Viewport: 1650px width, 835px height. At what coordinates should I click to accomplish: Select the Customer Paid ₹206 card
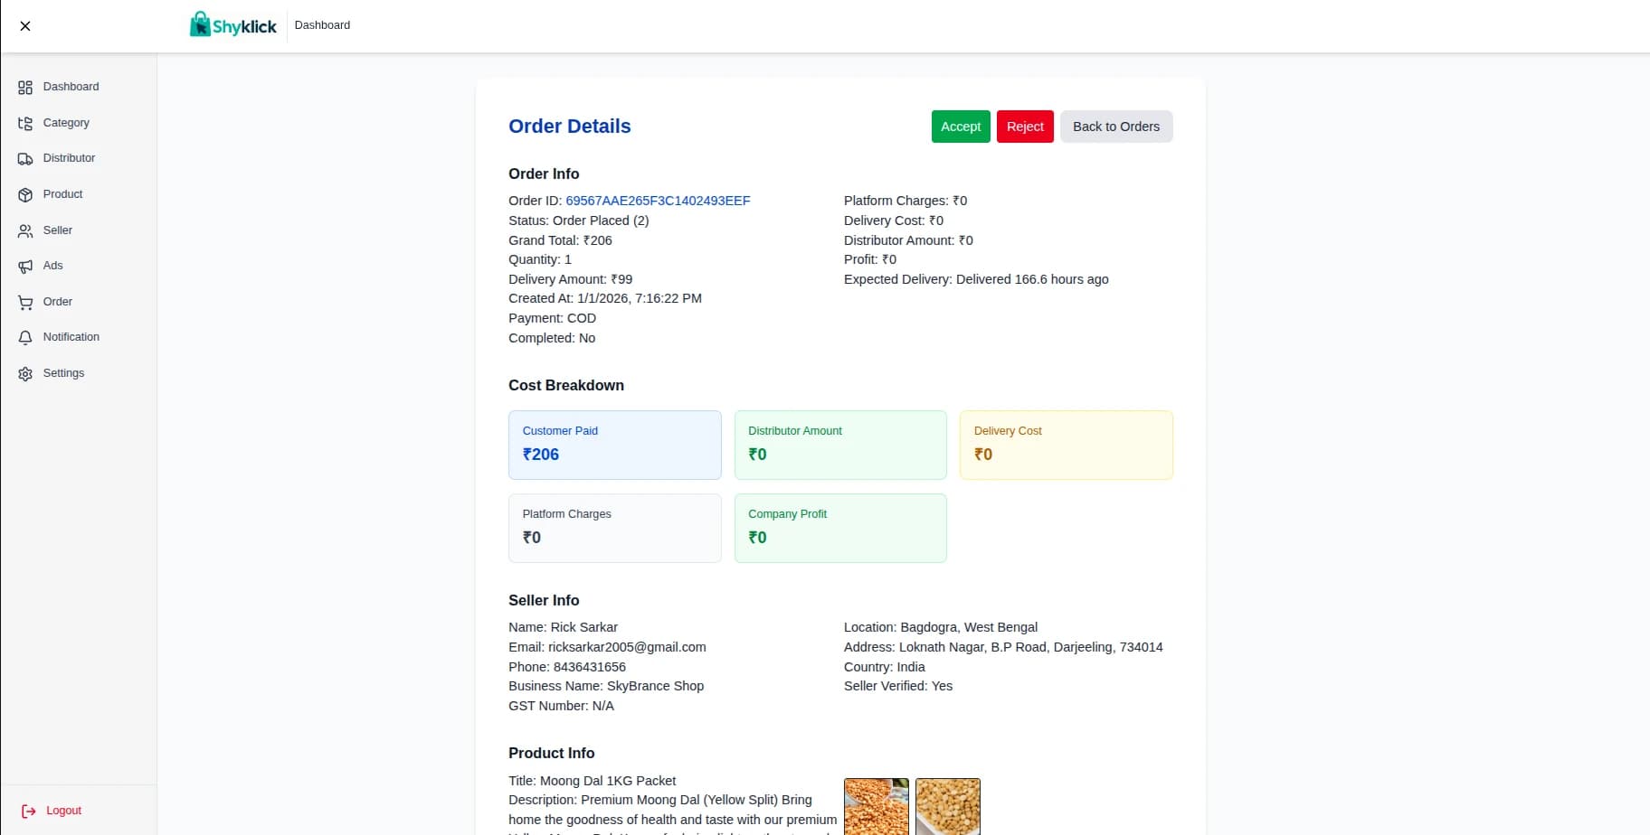tap(615, 445)
